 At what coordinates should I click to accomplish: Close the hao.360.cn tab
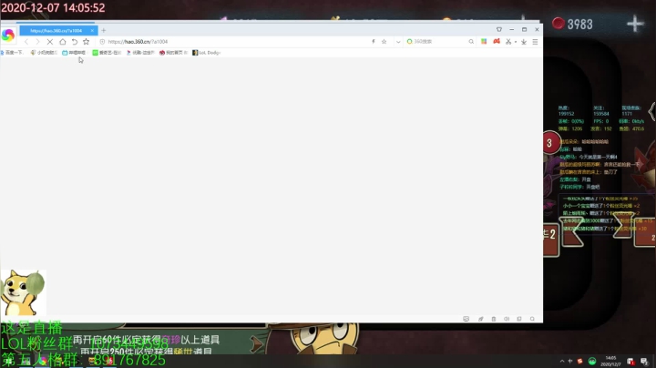coord(92,31)
